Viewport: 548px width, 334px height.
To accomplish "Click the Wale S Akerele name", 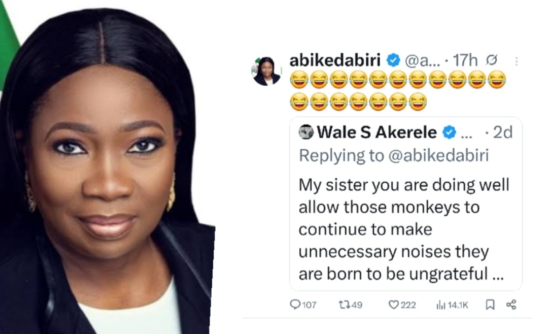I will (x=376, y=133).
